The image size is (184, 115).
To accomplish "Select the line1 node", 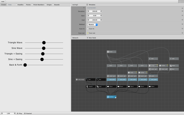I will coord(90,79).
